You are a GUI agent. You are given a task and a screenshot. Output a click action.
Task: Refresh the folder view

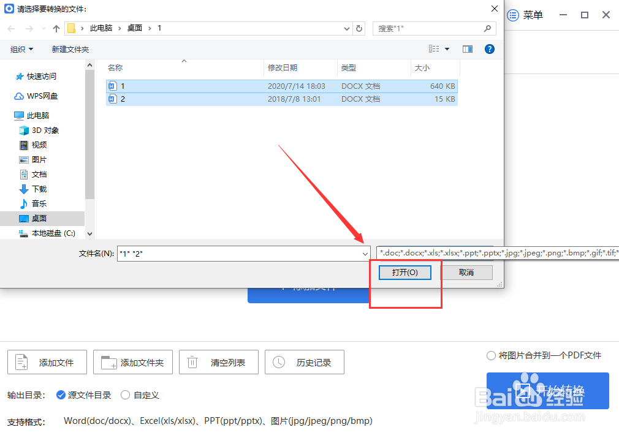(x=359, y=28)
